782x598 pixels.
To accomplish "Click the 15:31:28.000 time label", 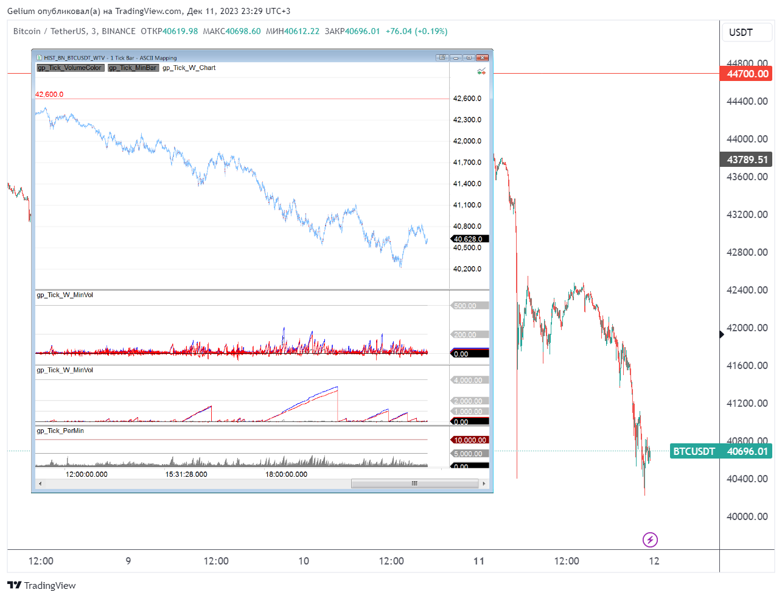I will [x=186, y=474].
